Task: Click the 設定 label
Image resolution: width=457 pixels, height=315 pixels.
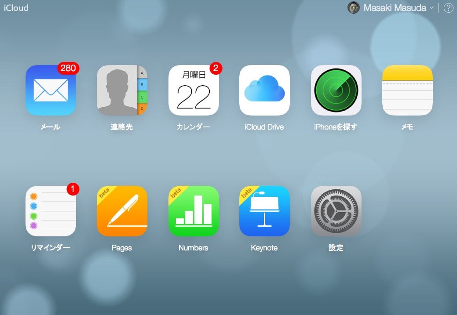Action: coord(336,248)
